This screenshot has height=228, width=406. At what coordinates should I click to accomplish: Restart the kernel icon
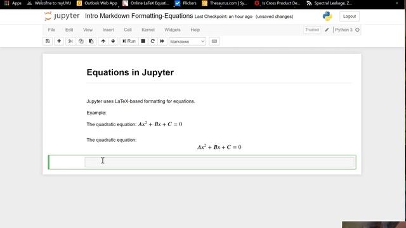152,41
